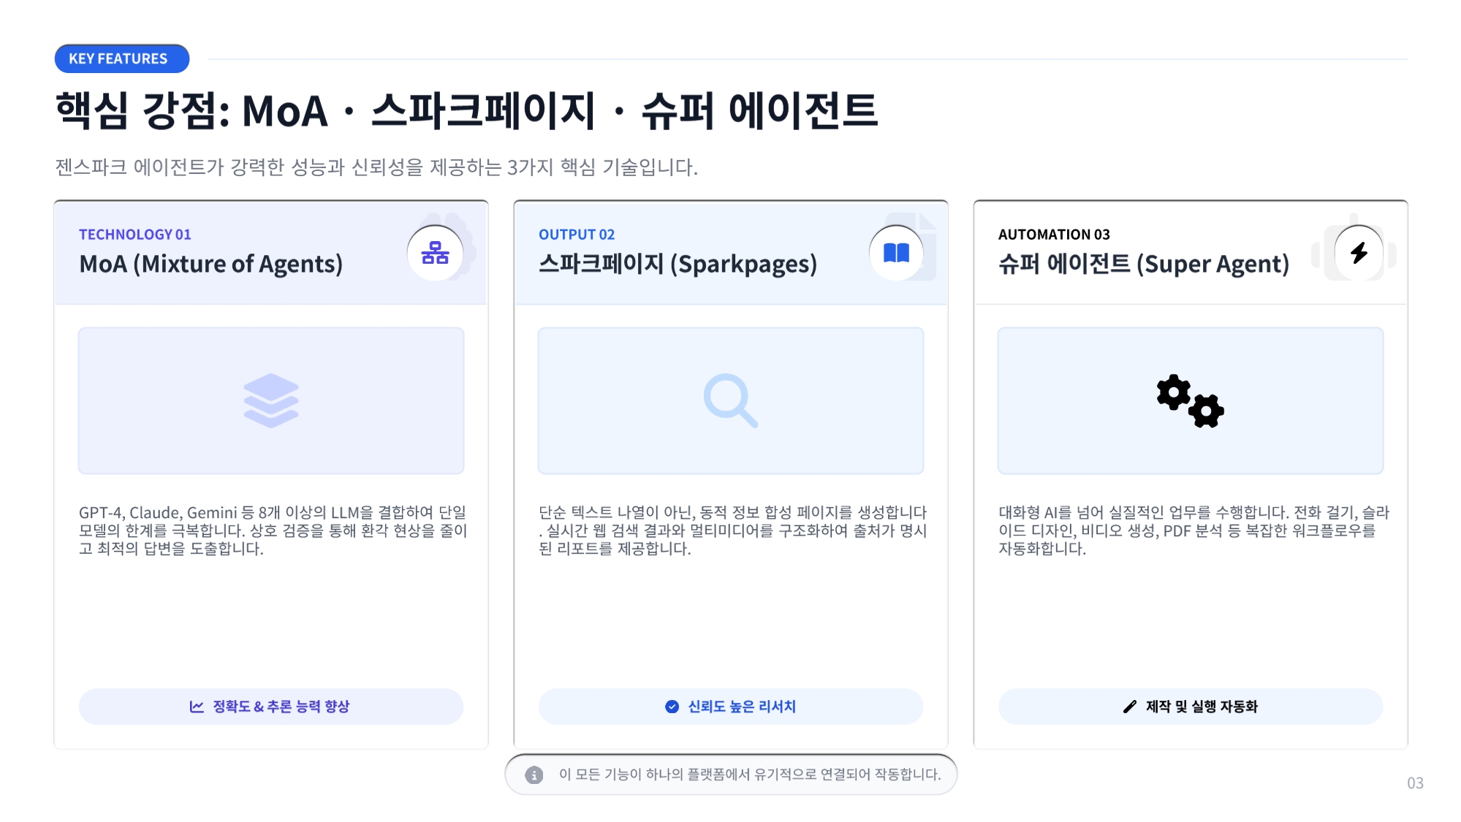Select the open book icon on Sparkpages card
This screenshot has width=1461, height=822.
897,254
